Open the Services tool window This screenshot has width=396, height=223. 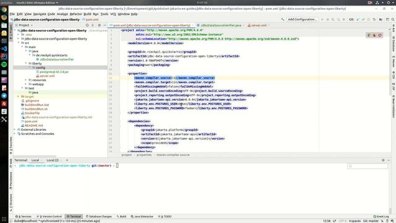(24, 216)
